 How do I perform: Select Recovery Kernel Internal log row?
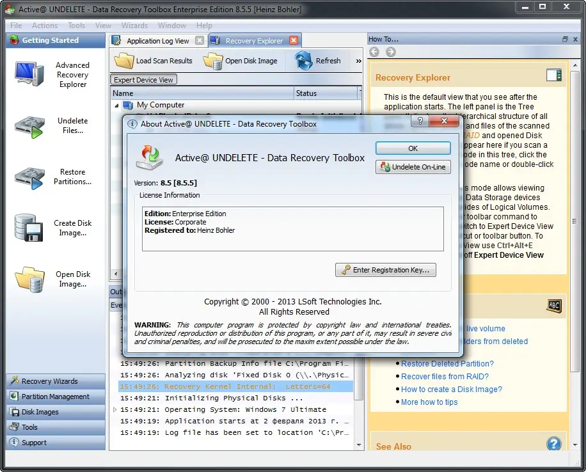click(235, 386)
